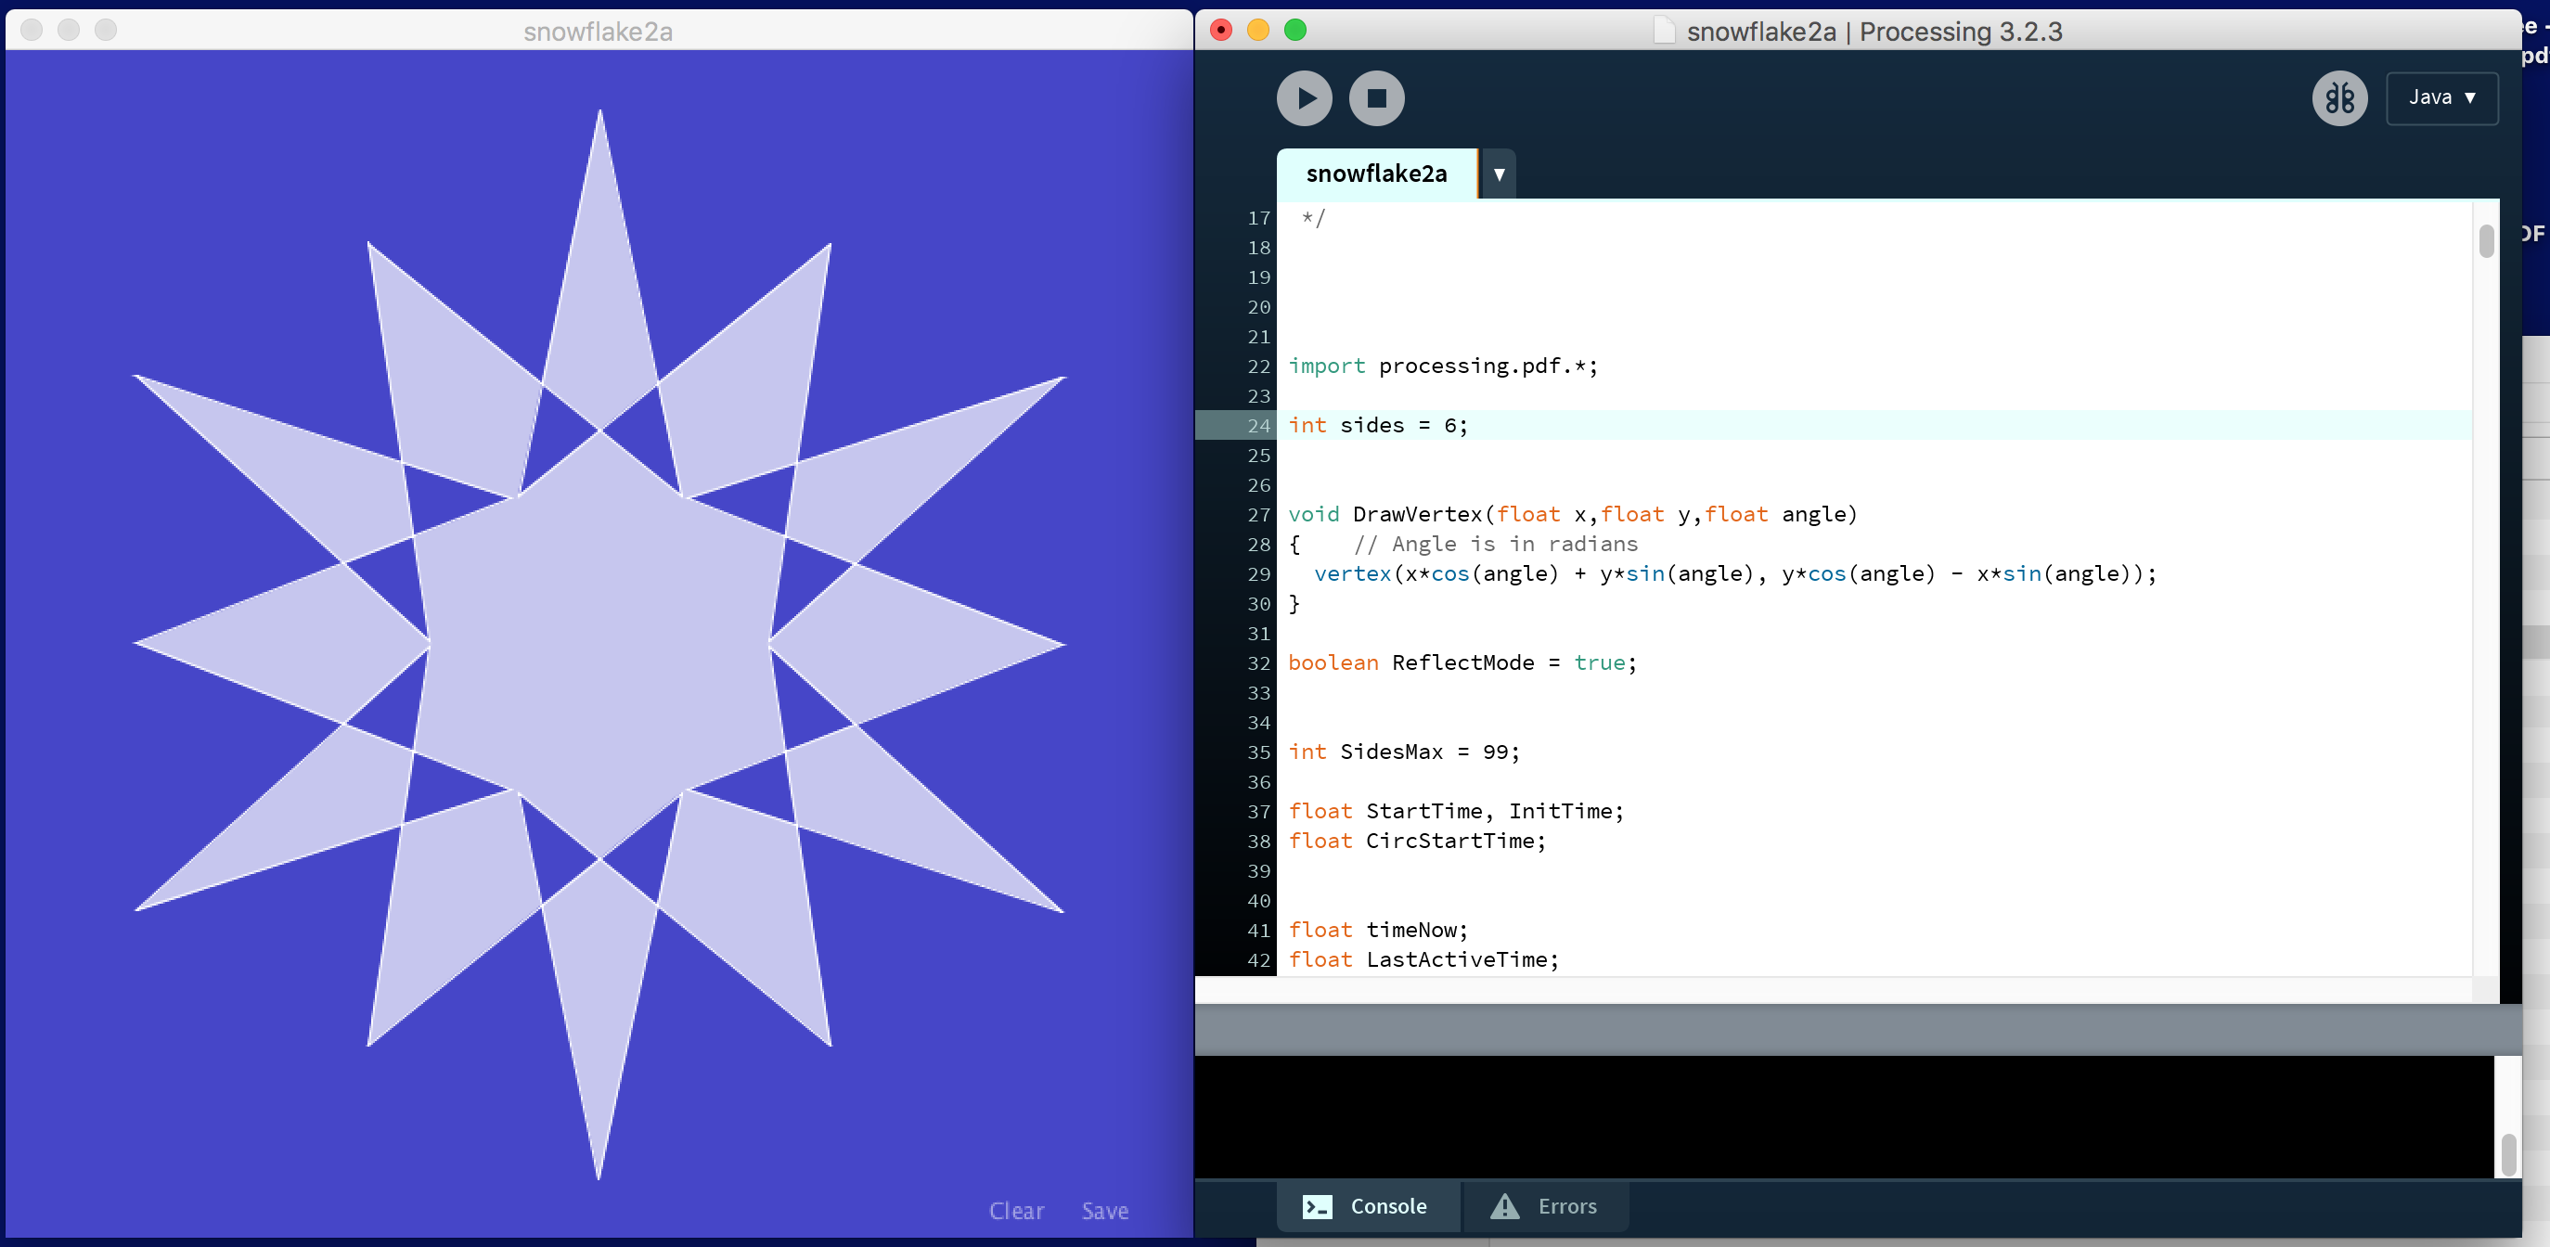The image size is (2550, 1247).
Task: Switch to the Console tab
Action: tap(1366, 1206)
